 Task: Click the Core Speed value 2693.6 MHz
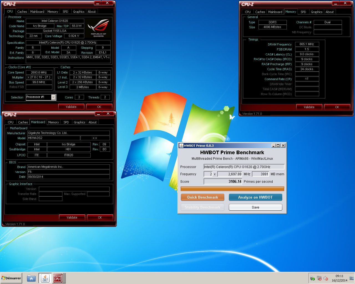click(x=39, y=72)
